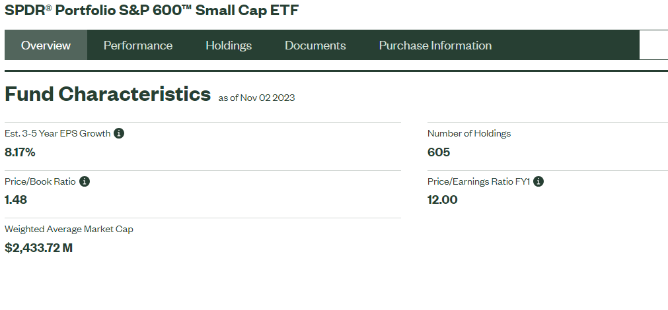Click the 1.48 Price/Book value
This screenshot has height=310, width=668.
click(x=16, y=200)
